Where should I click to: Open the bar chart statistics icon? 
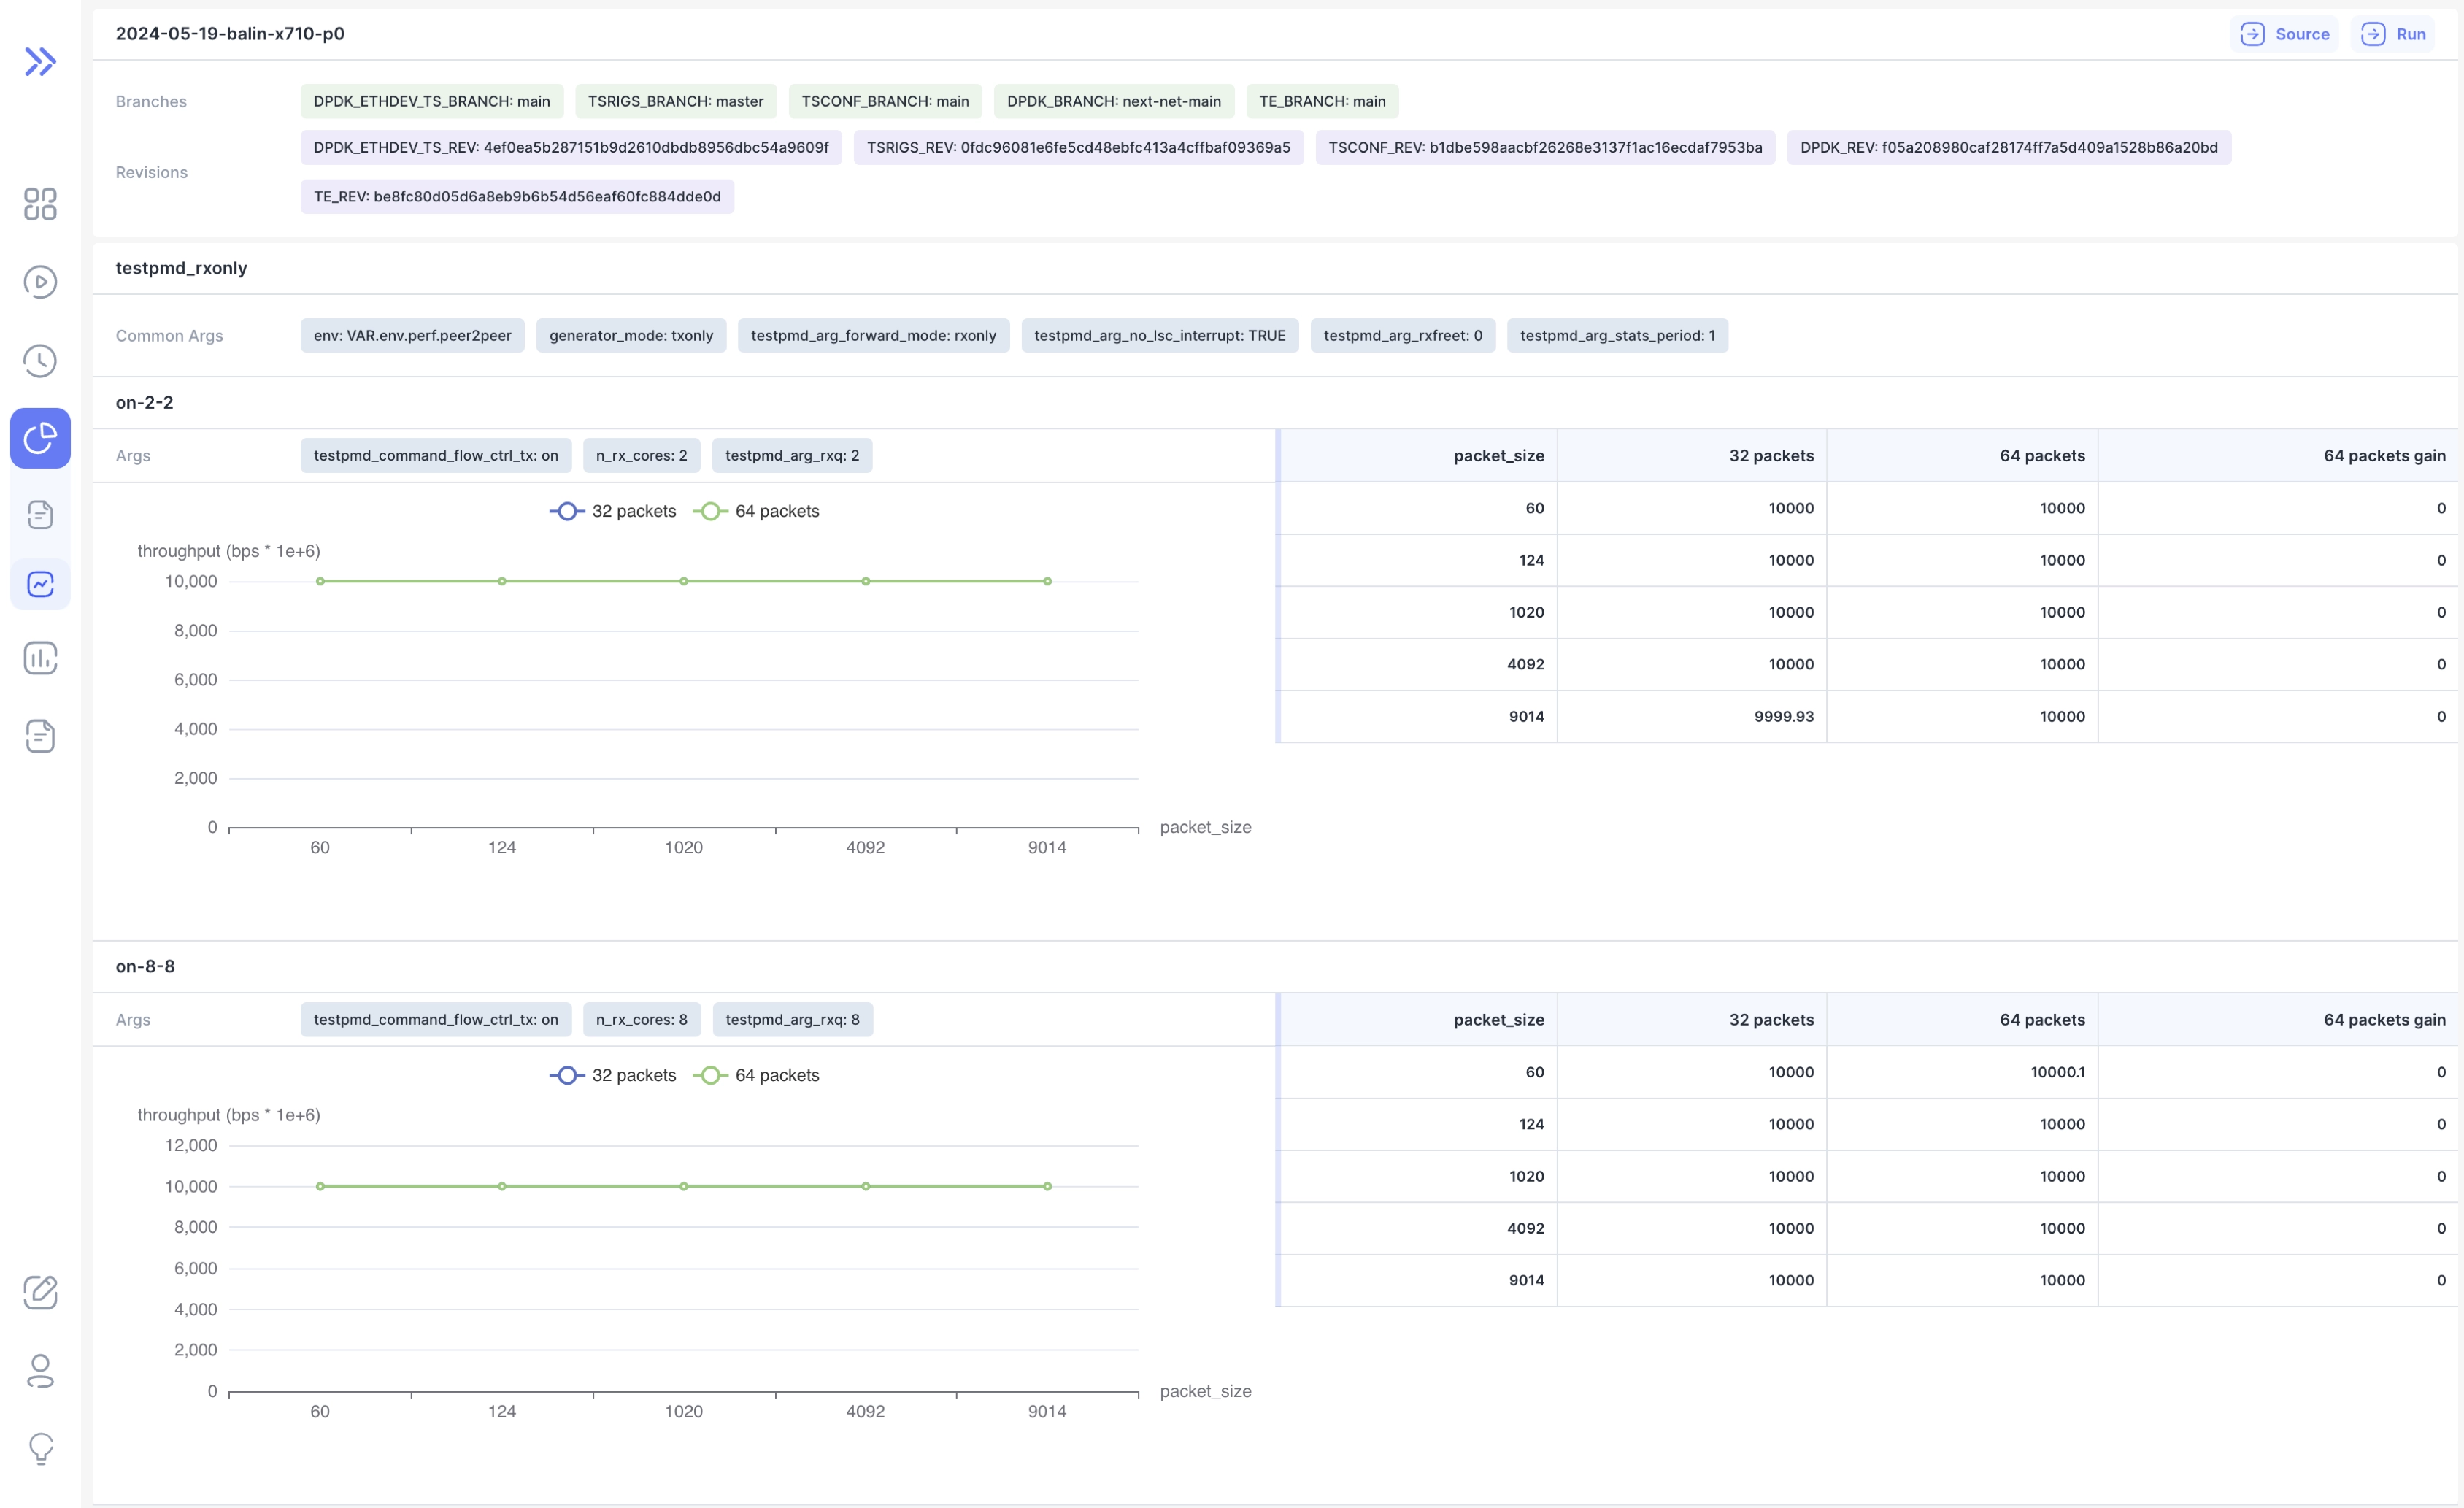click(40, 658)
